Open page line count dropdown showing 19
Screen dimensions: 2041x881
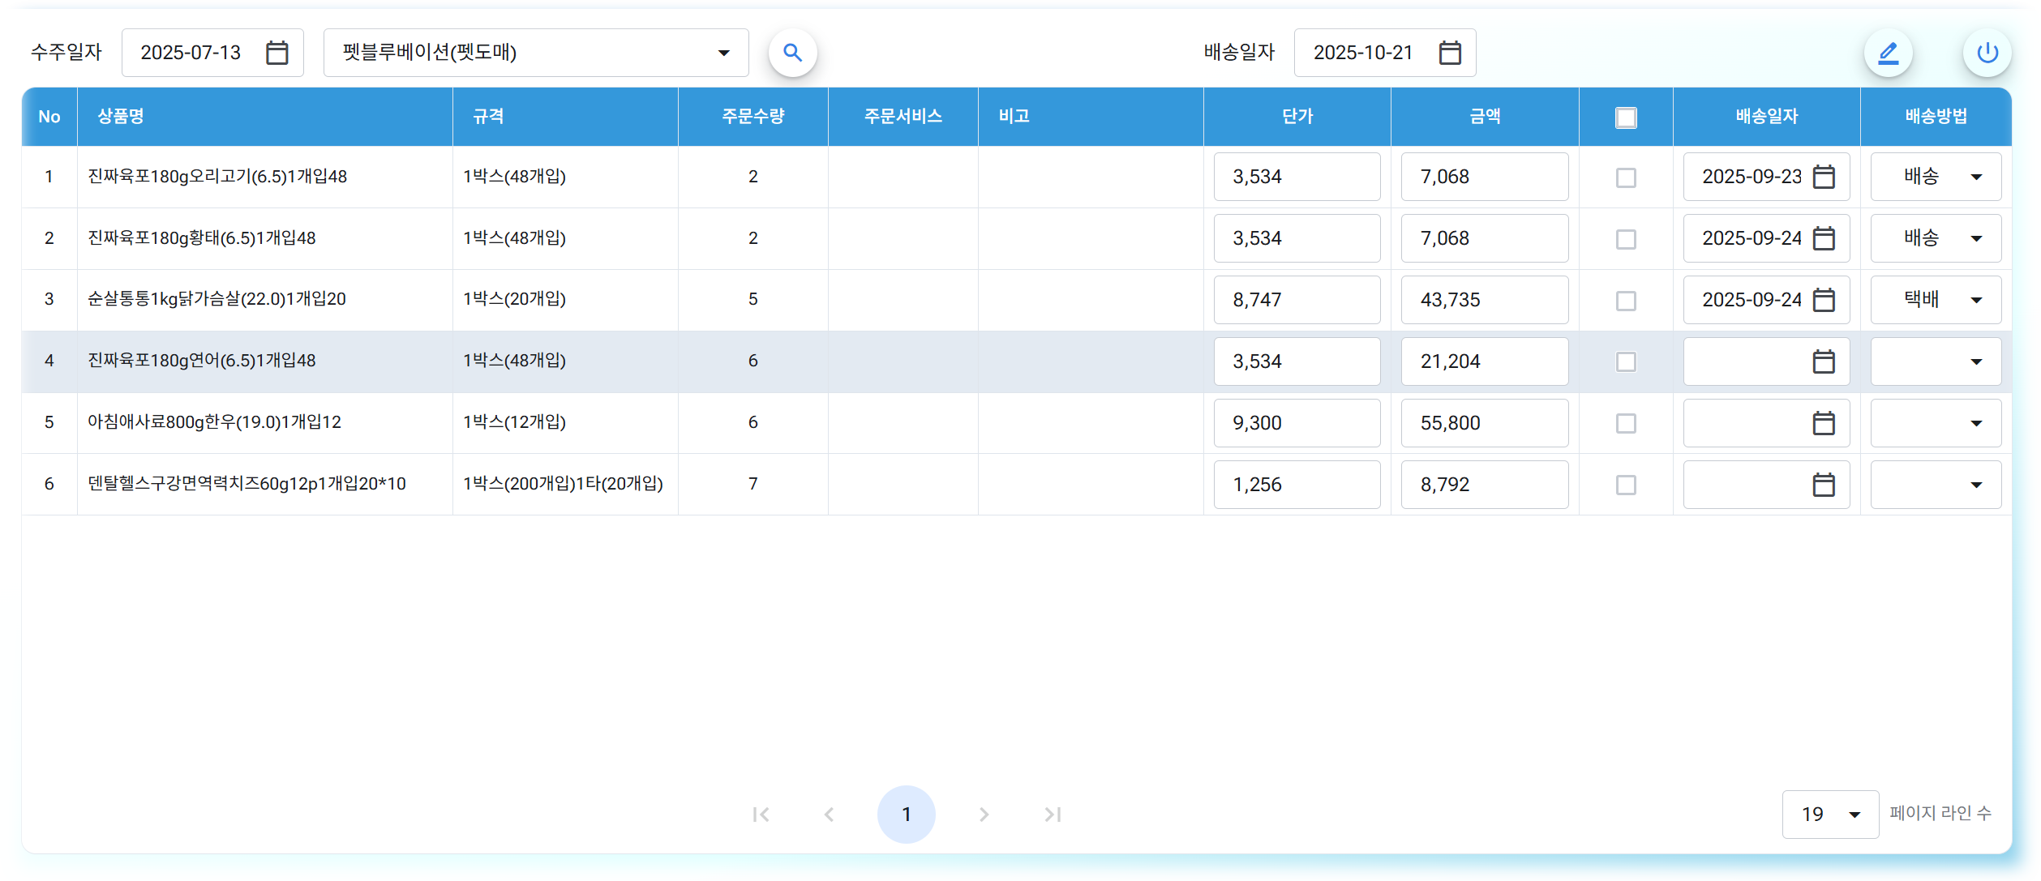[x=1830, y=815]
